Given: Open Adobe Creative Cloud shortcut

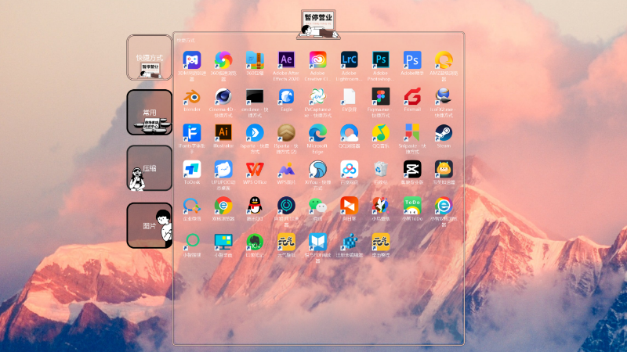Looking at the screenshot, I should (x=317, y=60).
